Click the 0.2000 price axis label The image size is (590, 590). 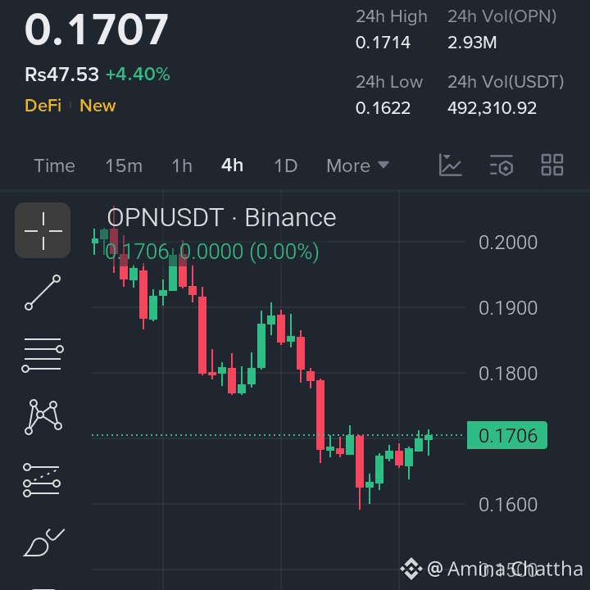(508, 243)
